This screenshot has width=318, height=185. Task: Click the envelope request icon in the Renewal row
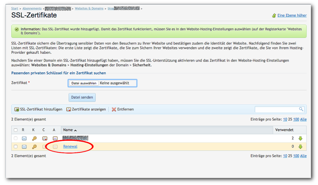click(24, 146)
